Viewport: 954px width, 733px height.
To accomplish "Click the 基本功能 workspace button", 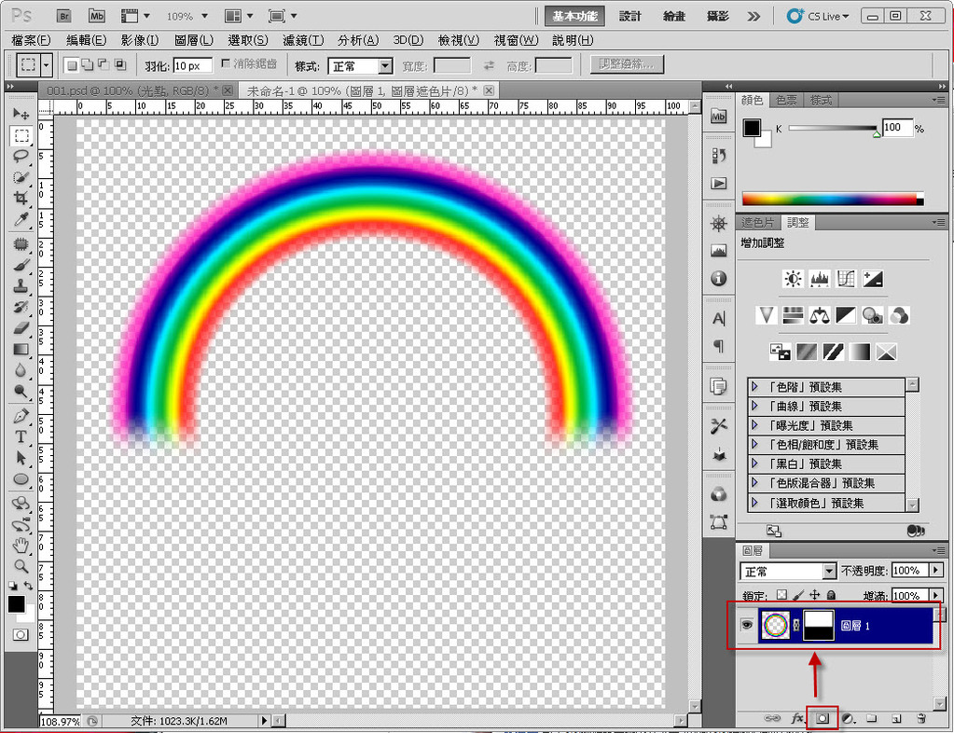I will coord(576,16).
